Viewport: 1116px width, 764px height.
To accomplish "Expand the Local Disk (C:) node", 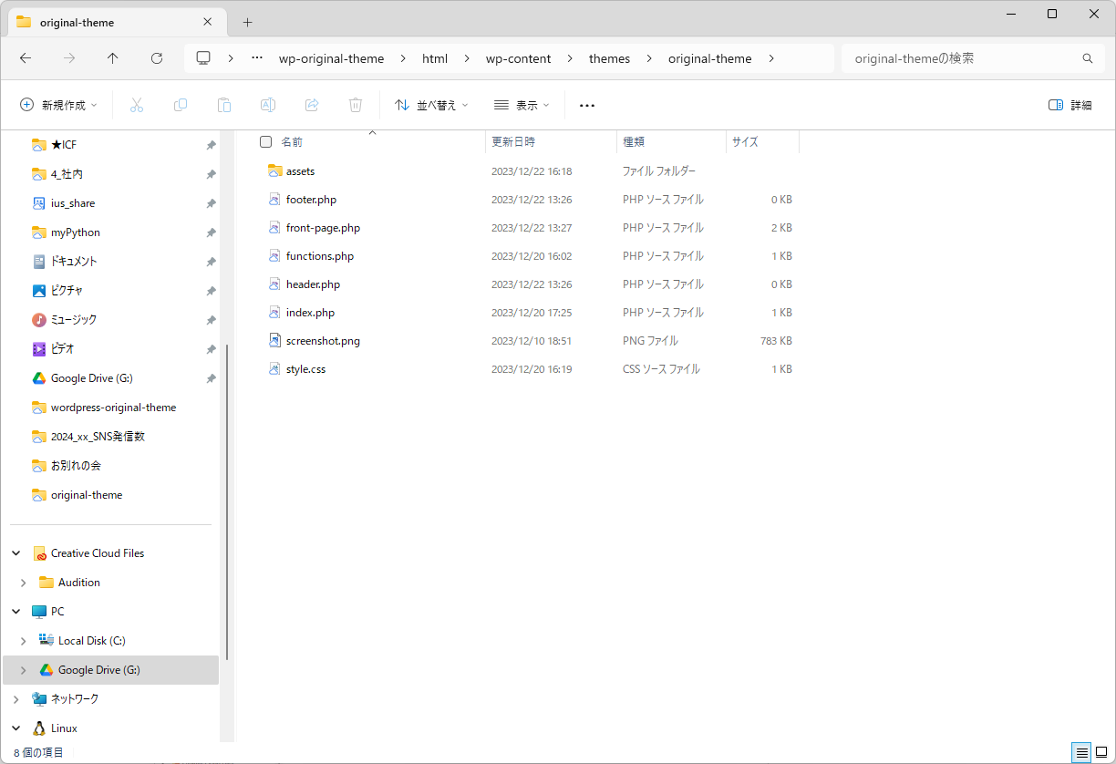I will tap(24, 641).
